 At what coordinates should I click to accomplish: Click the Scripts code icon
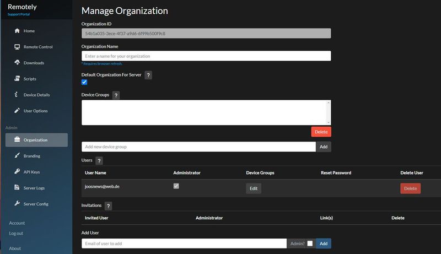click(x=18, y=79)
